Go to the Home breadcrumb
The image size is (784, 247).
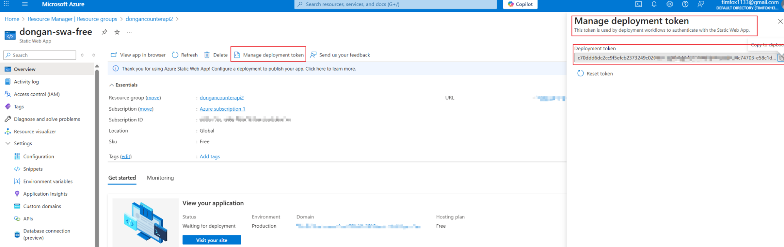tap(12, 19)
